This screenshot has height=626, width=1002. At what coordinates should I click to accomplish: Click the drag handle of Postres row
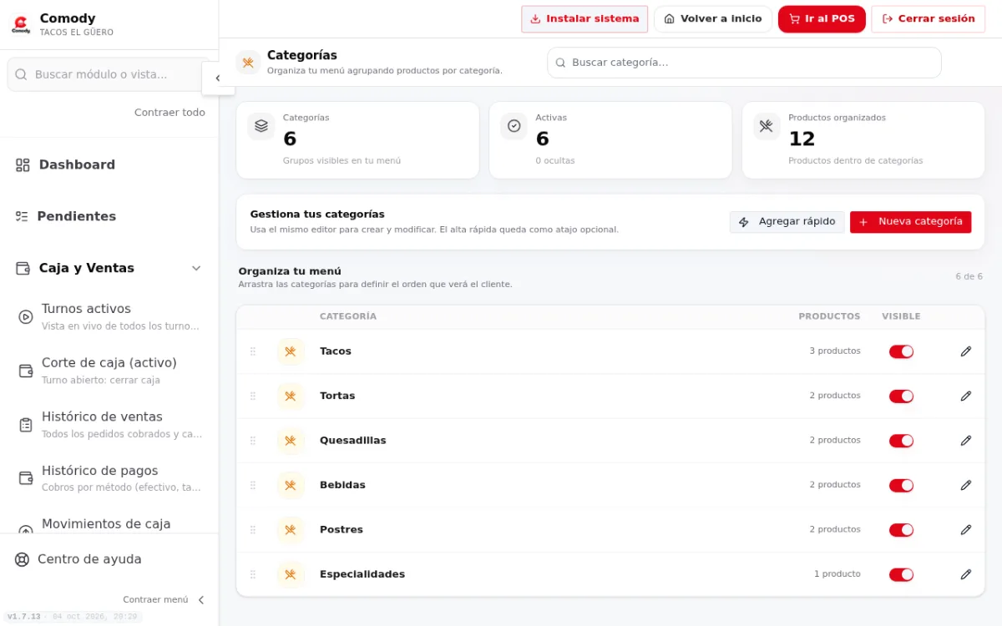(x=253, y=530)
